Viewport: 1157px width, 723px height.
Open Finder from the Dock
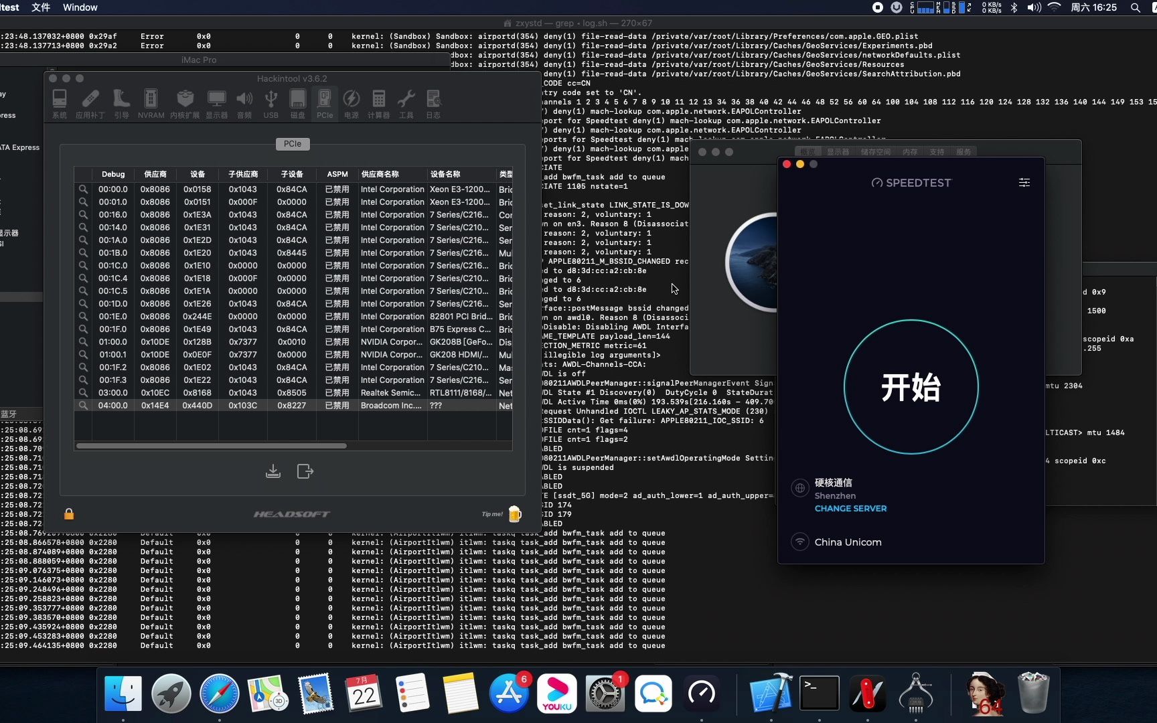[x=123, y=694]
